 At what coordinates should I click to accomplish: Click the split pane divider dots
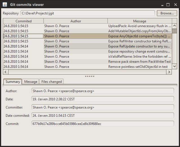(x=90, y=76)
